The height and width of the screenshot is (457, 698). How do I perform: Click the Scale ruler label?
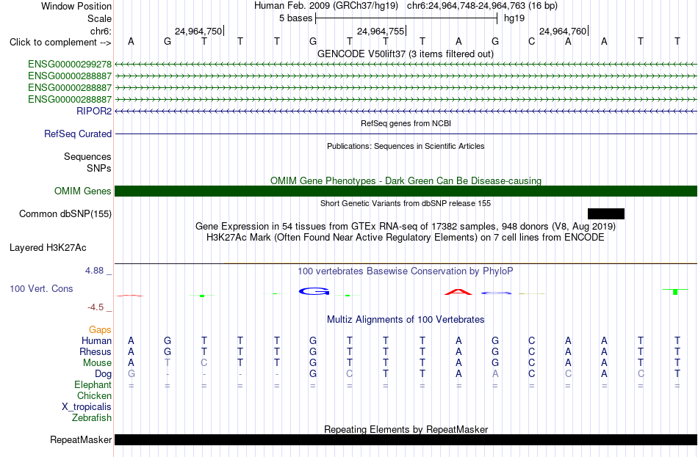[x=99, y=18]
